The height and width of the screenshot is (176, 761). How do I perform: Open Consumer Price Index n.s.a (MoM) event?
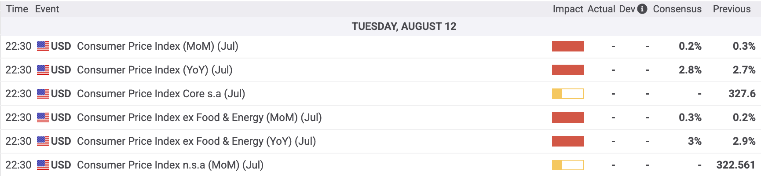click(170, 165)
